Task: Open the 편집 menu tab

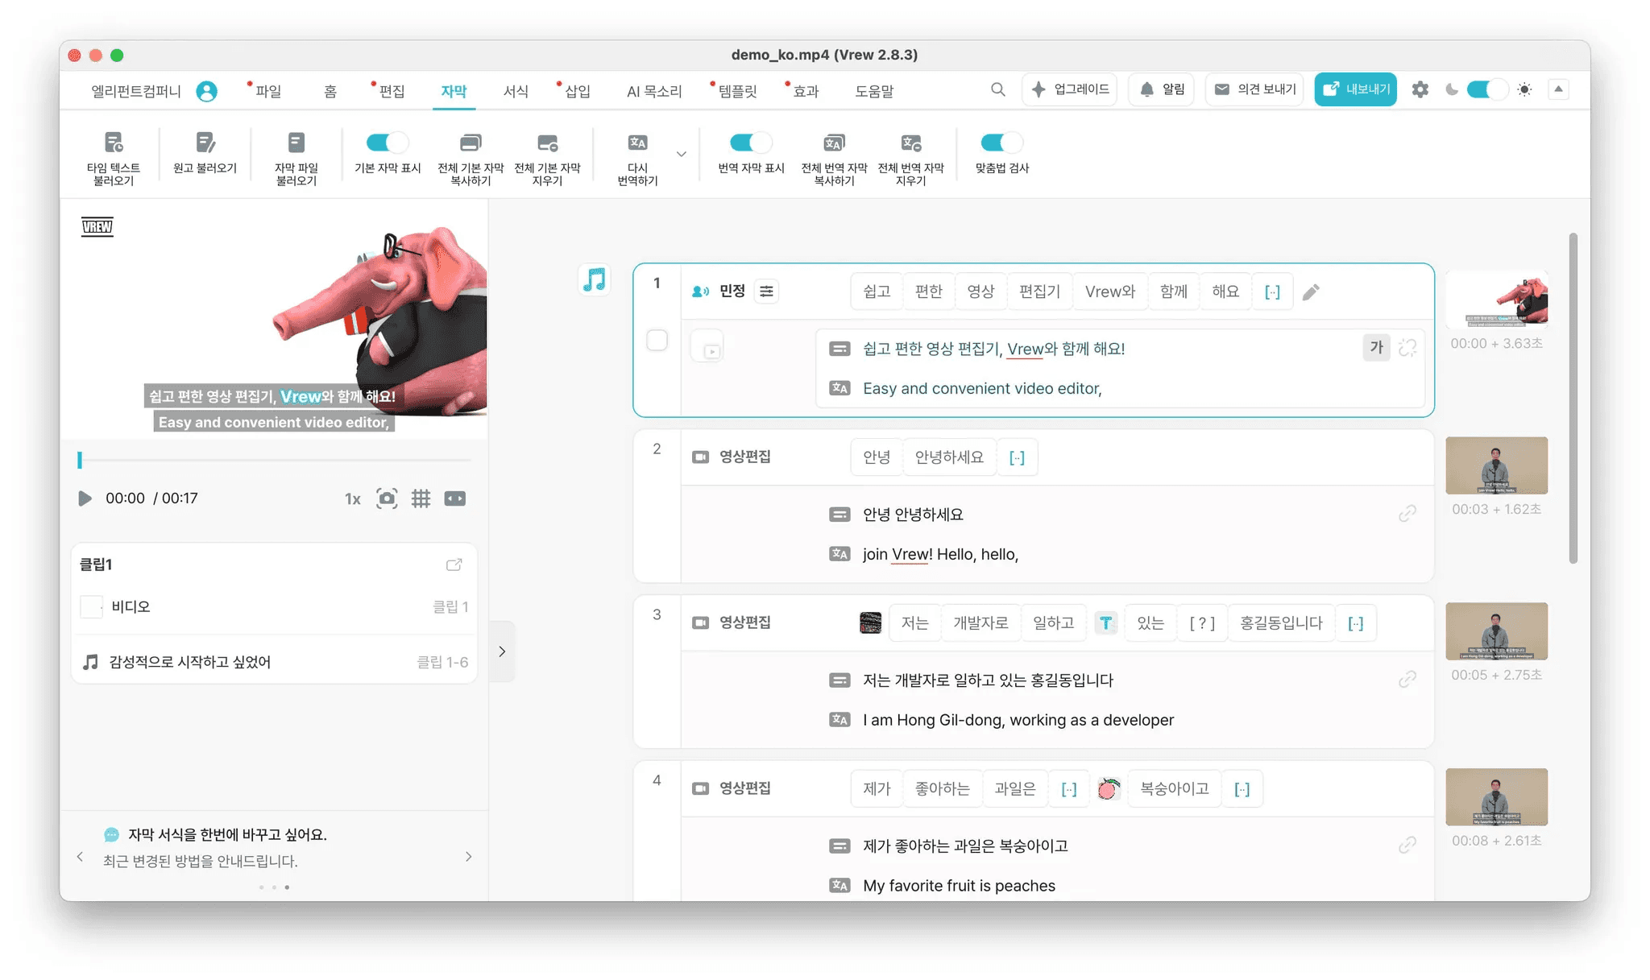Action: (x=392, y=91)
